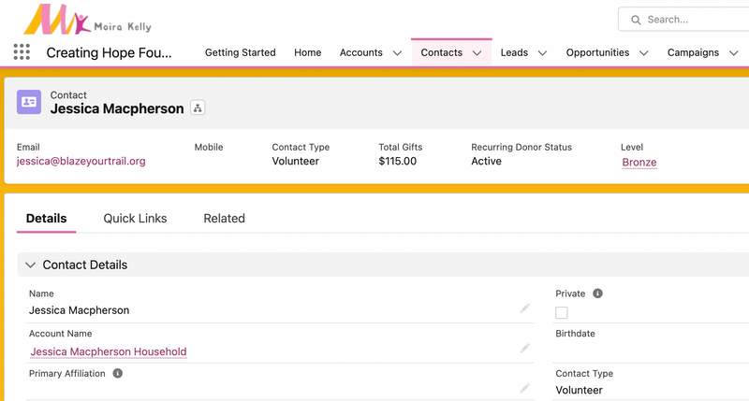Viewport: 749px width, 401px height.
Task: Collapse the Contact Details section
Action: pos(31,265)
